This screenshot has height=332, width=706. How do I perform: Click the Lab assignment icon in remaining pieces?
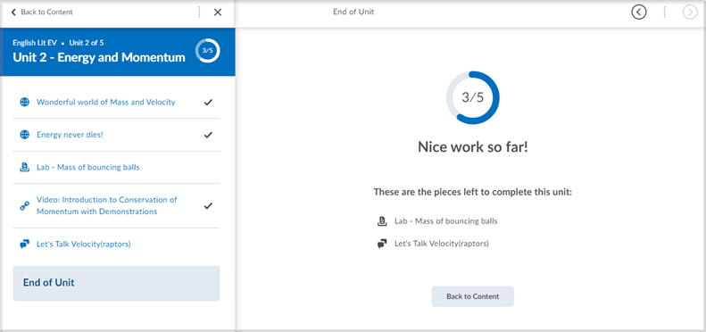click(x=382, y=221)
